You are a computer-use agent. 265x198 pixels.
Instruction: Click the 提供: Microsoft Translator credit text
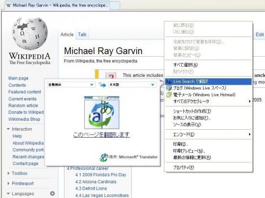(134, 157)
